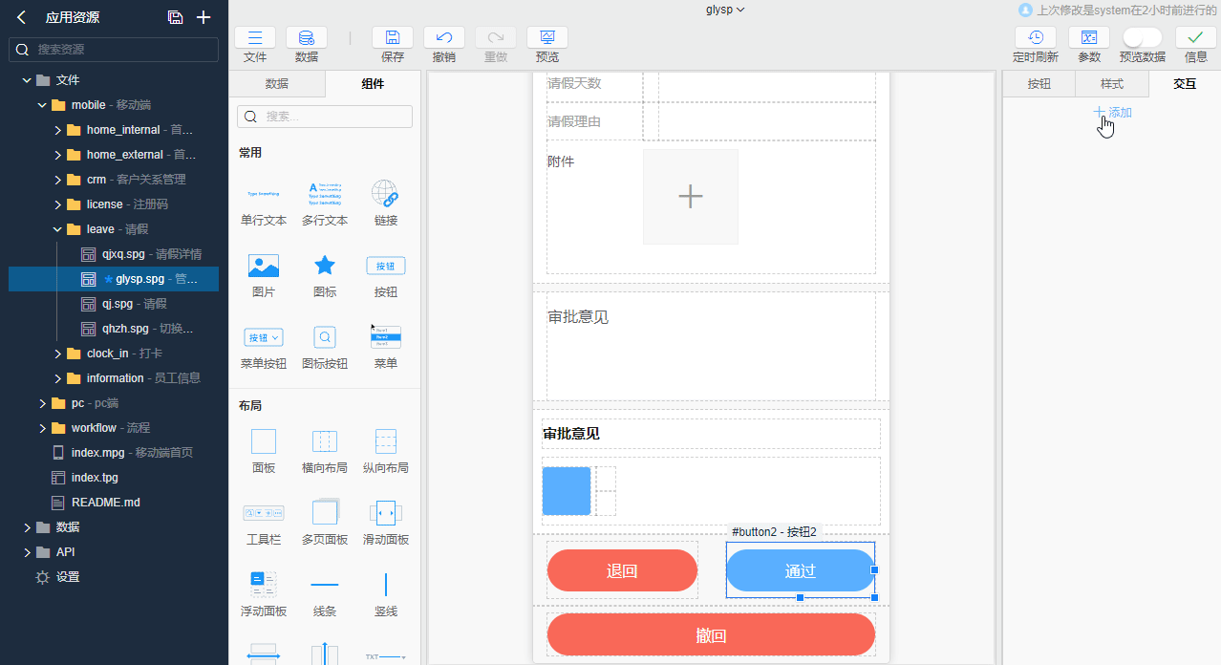This screenshot has height=665, width=1221.
Task: Click the red 撤回 button on canvas
Action: pos(711,635)
